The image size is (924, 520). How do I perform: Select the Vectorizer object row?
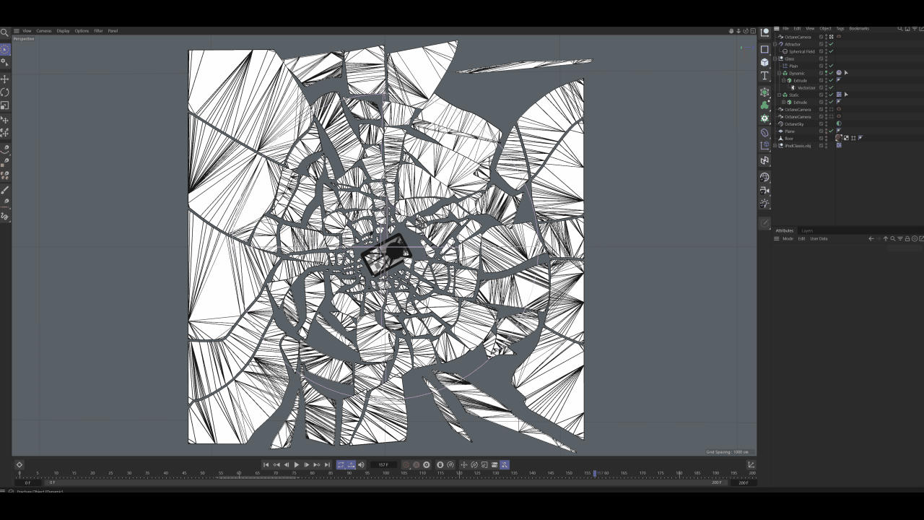[x=806, y=87]
